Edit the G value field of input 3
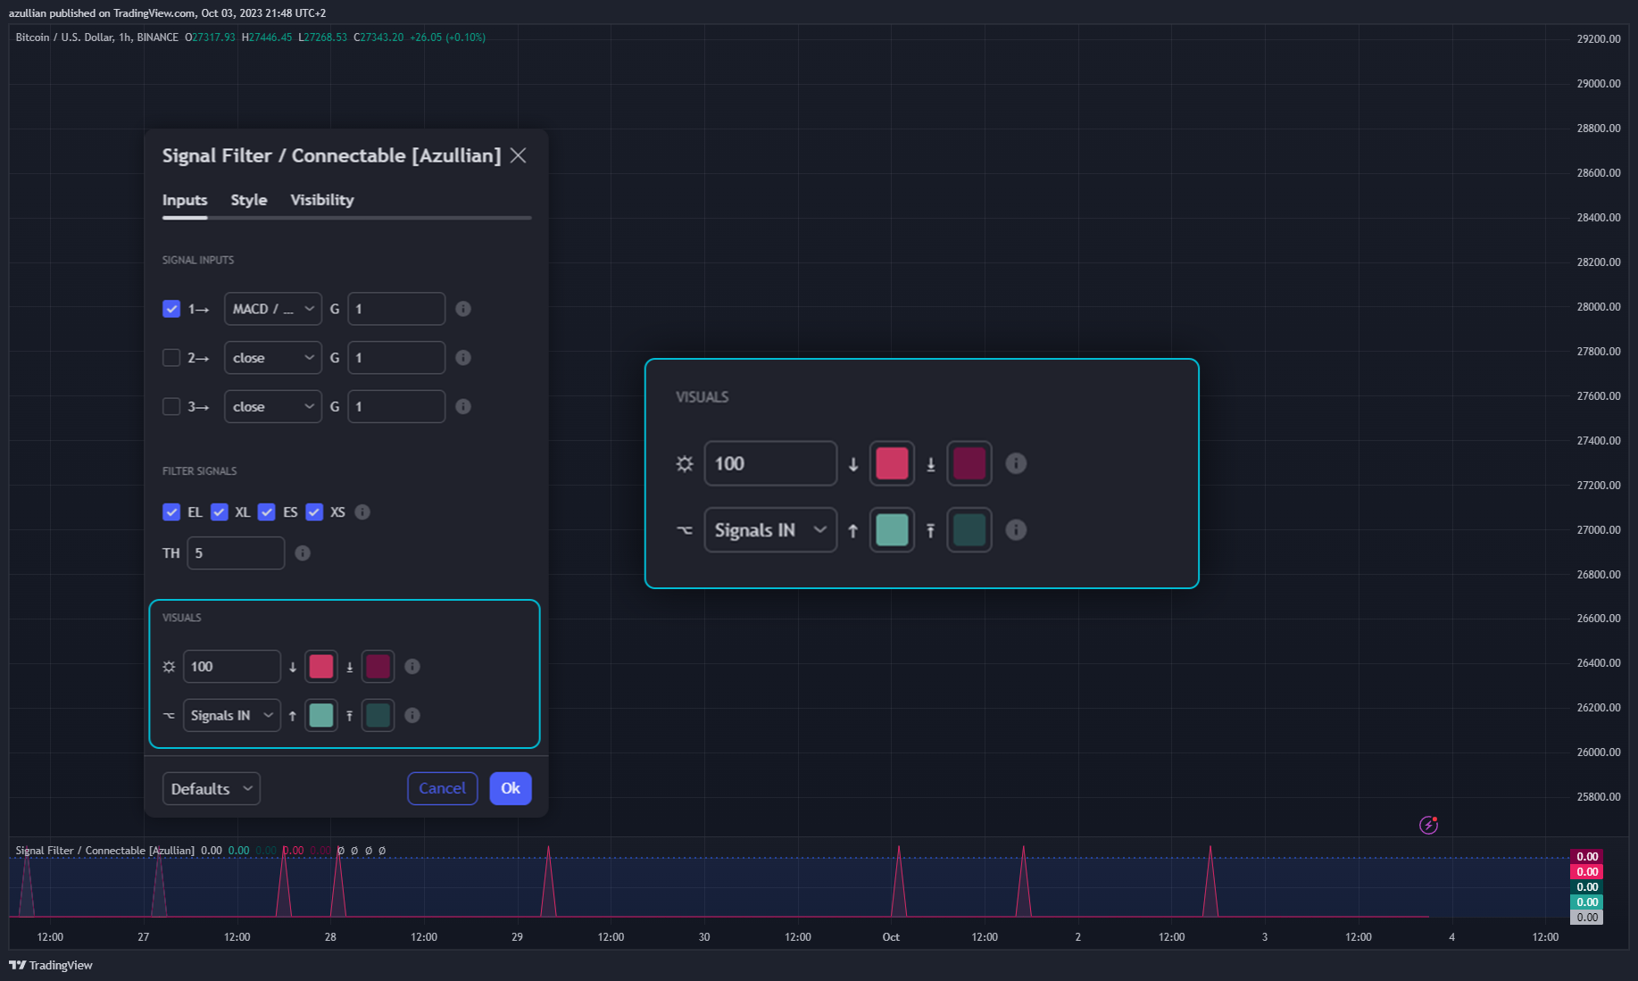Screen dimensions: 1638x981 pos(396,407)
